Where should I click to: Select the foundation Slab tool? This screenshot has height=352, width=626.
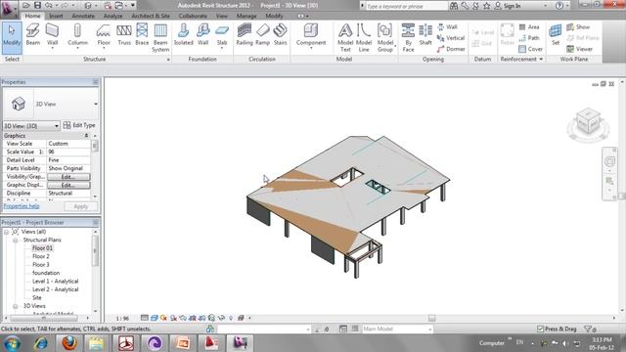pos(222,35)
